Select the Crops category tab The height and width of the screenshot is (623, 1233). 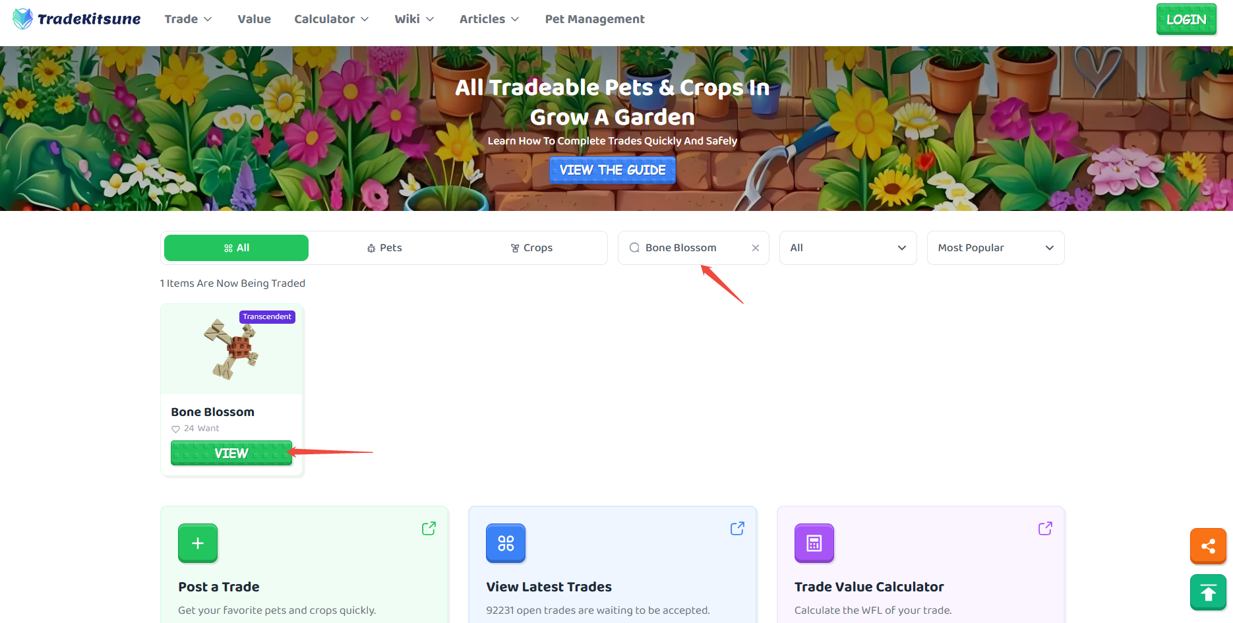click(x=531, y=248)
